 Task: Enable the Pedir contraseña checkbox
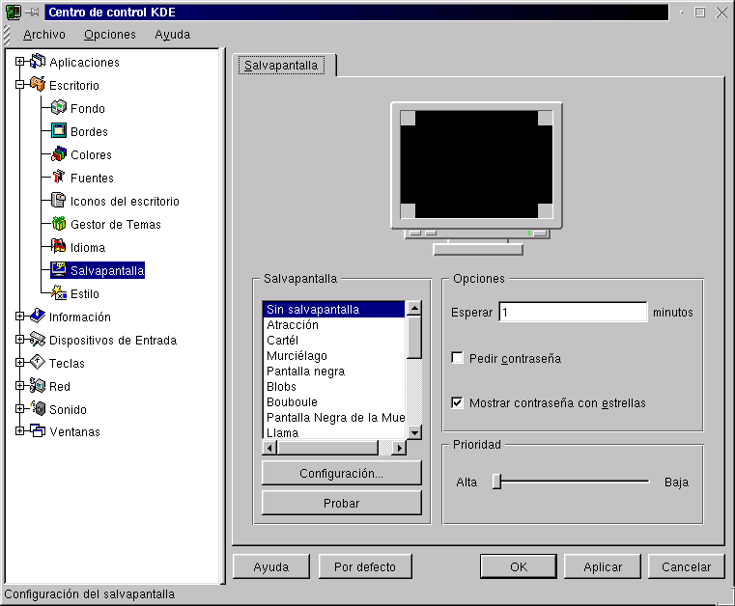point(458,358)
